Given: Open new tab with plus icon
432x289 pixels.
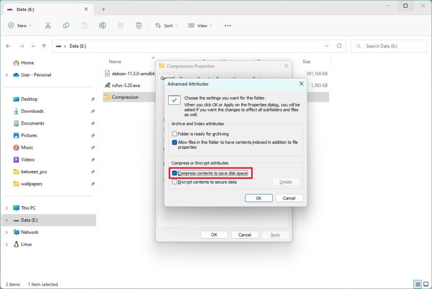Looking at the screenshot, I should pyautogui.click(x=103, y=9).
